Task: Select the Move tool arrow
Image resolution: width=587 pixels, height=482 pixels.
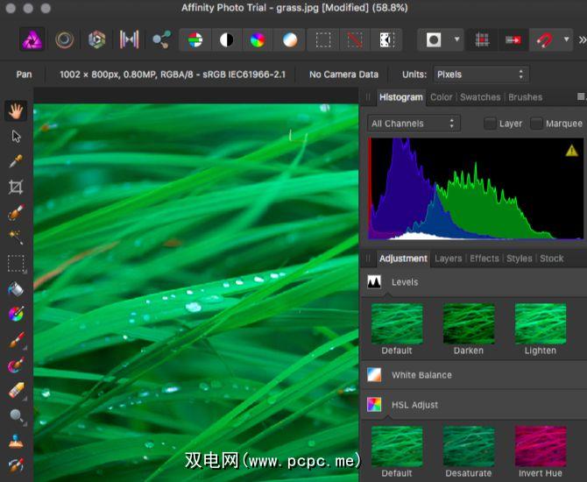Action: tap(16, 136)
